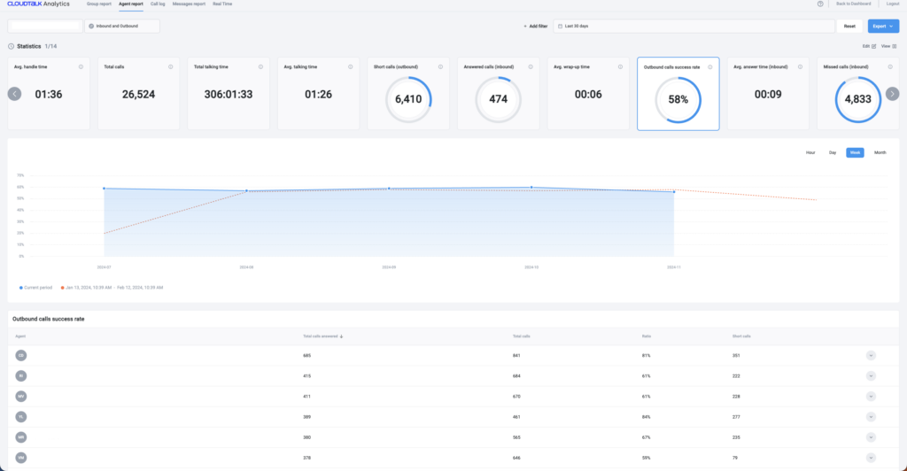
Task: Open the Call log tab
Action: click(x=158, y=4)
